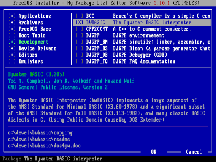The image size is (216, 162).
Task: Toggle the DJGPP_FQ FAQ documentation checkbox
Action: coord(79,61)
